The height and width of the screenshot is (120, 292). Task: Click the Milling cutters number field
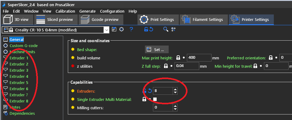163,108
